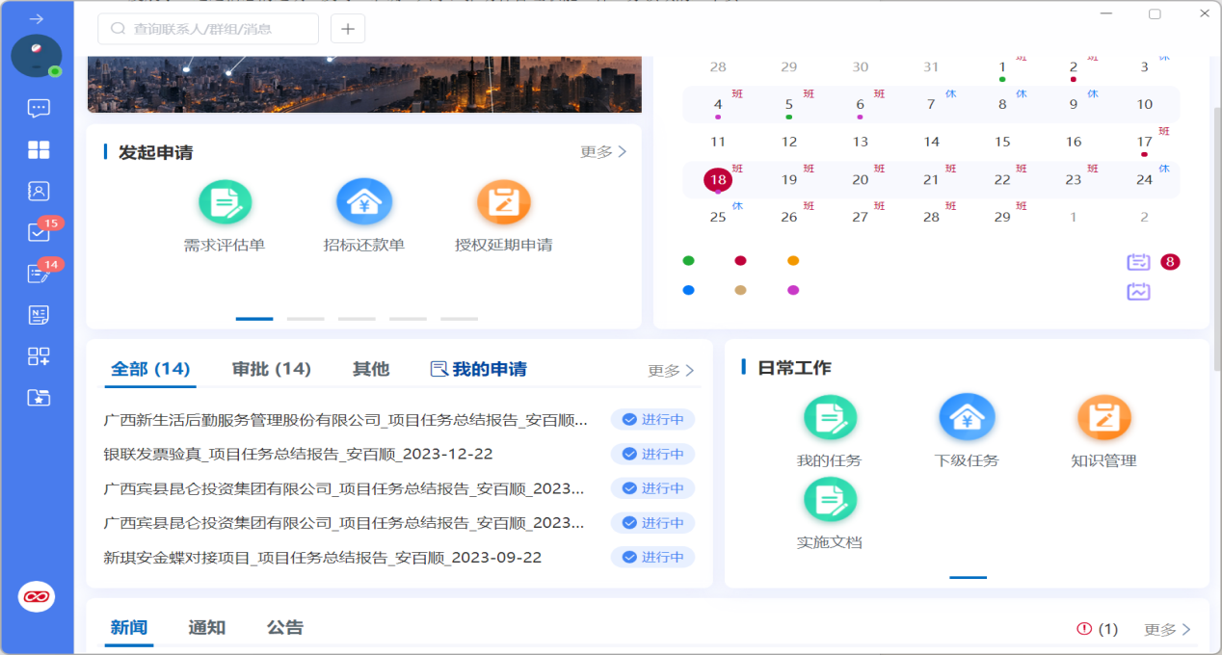The width and height of the screenshot is (1222, 655).
Task: Expand the sidebar with the arrow icon
Action: 37,19
